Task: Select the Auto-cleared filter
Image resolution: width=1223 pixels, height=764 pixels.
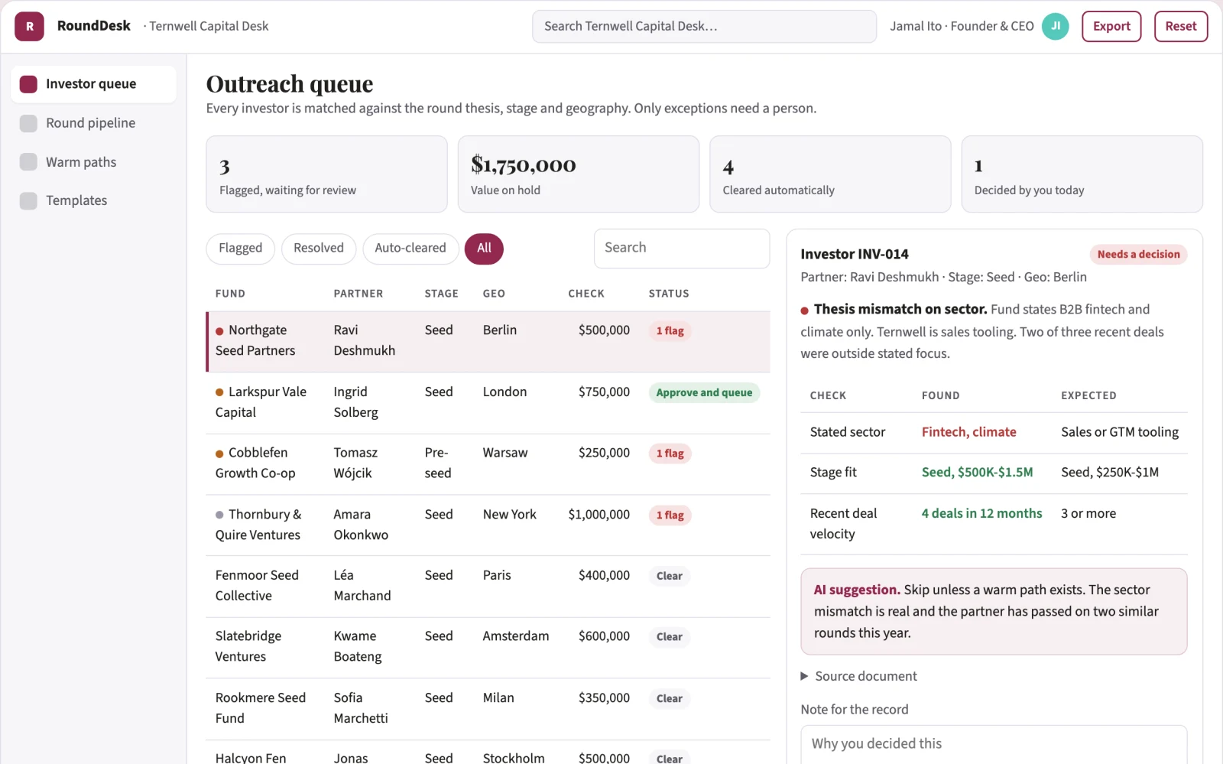Action: (x=410, y=249)
